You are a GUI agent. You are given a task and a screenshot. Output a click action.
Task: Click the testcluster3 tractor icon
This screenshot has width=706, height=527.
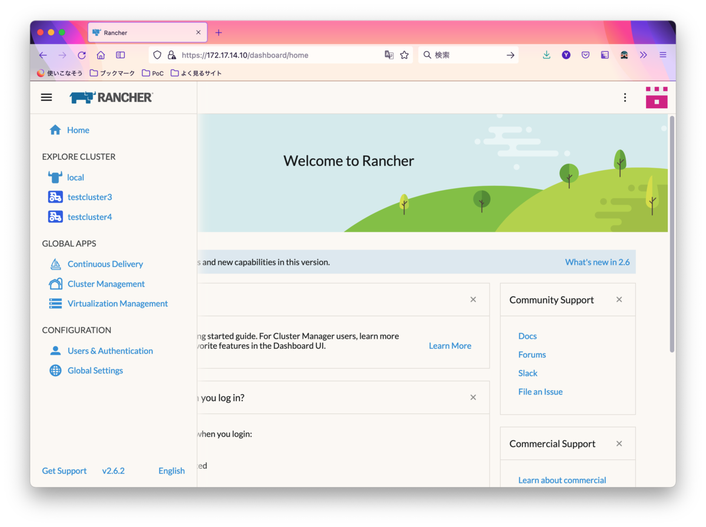tap(55, 197)
